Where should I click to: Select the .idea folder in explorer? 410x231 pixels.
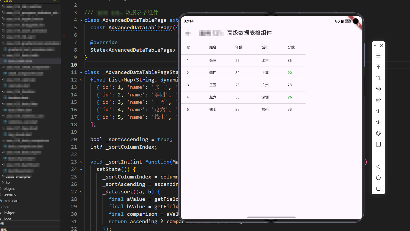[x=7, y=219]
